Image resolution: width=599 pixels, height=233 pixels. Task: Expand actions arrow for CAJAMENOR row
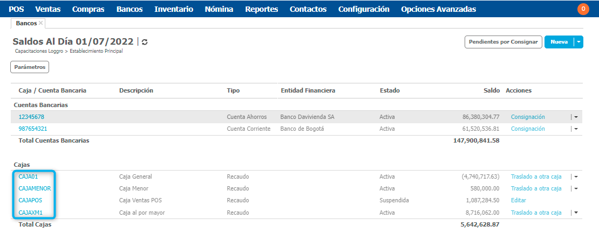click(x=576, y=188)
